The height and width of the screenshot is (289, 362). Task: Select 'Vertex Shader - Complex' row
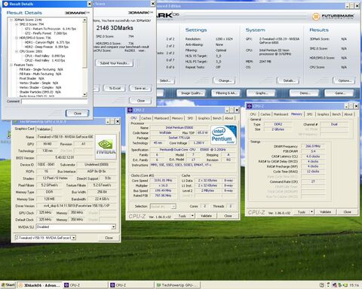click(40, 87)
